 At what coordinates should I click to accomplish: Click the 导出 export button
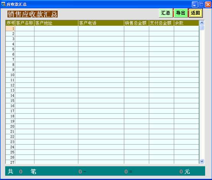tap(181, 13)
